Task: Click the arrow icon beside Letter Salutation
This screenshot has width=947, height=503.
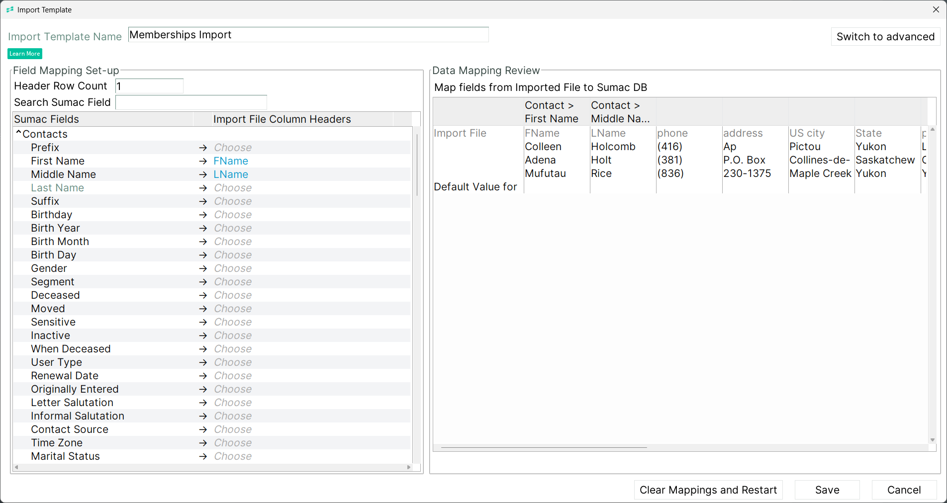Action: pos(203,403)
